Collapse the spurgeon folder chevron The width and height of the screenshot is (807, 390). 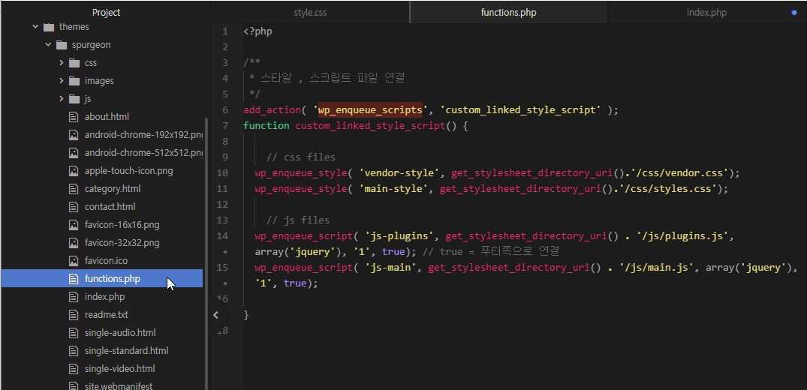click(48, 45)
